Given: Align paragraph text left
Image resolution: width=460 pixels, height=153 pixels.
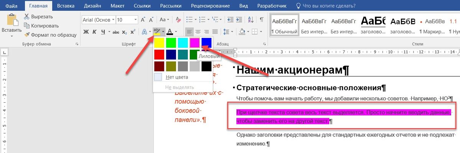Looking at the screenshot, I should 190,32.
